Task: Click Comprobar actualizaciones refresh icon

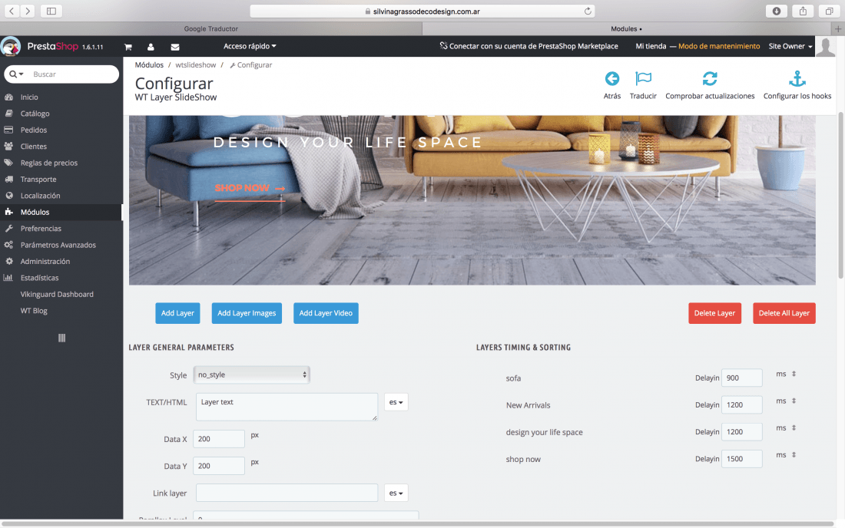Action: (x=710, y=78)
